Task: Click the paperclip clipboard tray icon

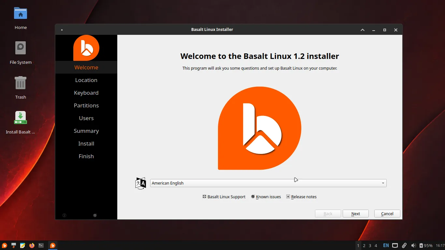Action: coord(404,245)
